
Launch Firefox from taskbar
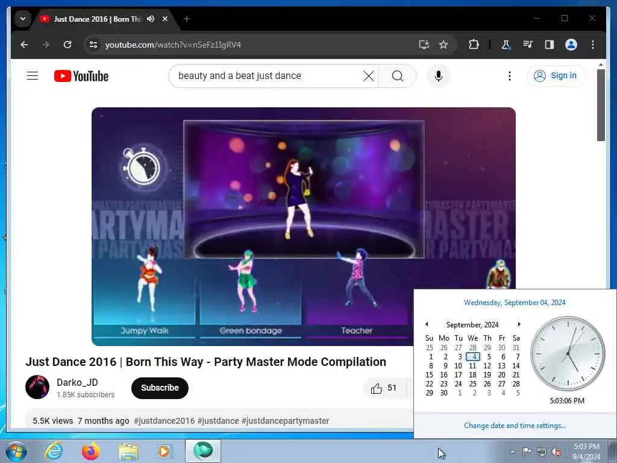[91, 451]
